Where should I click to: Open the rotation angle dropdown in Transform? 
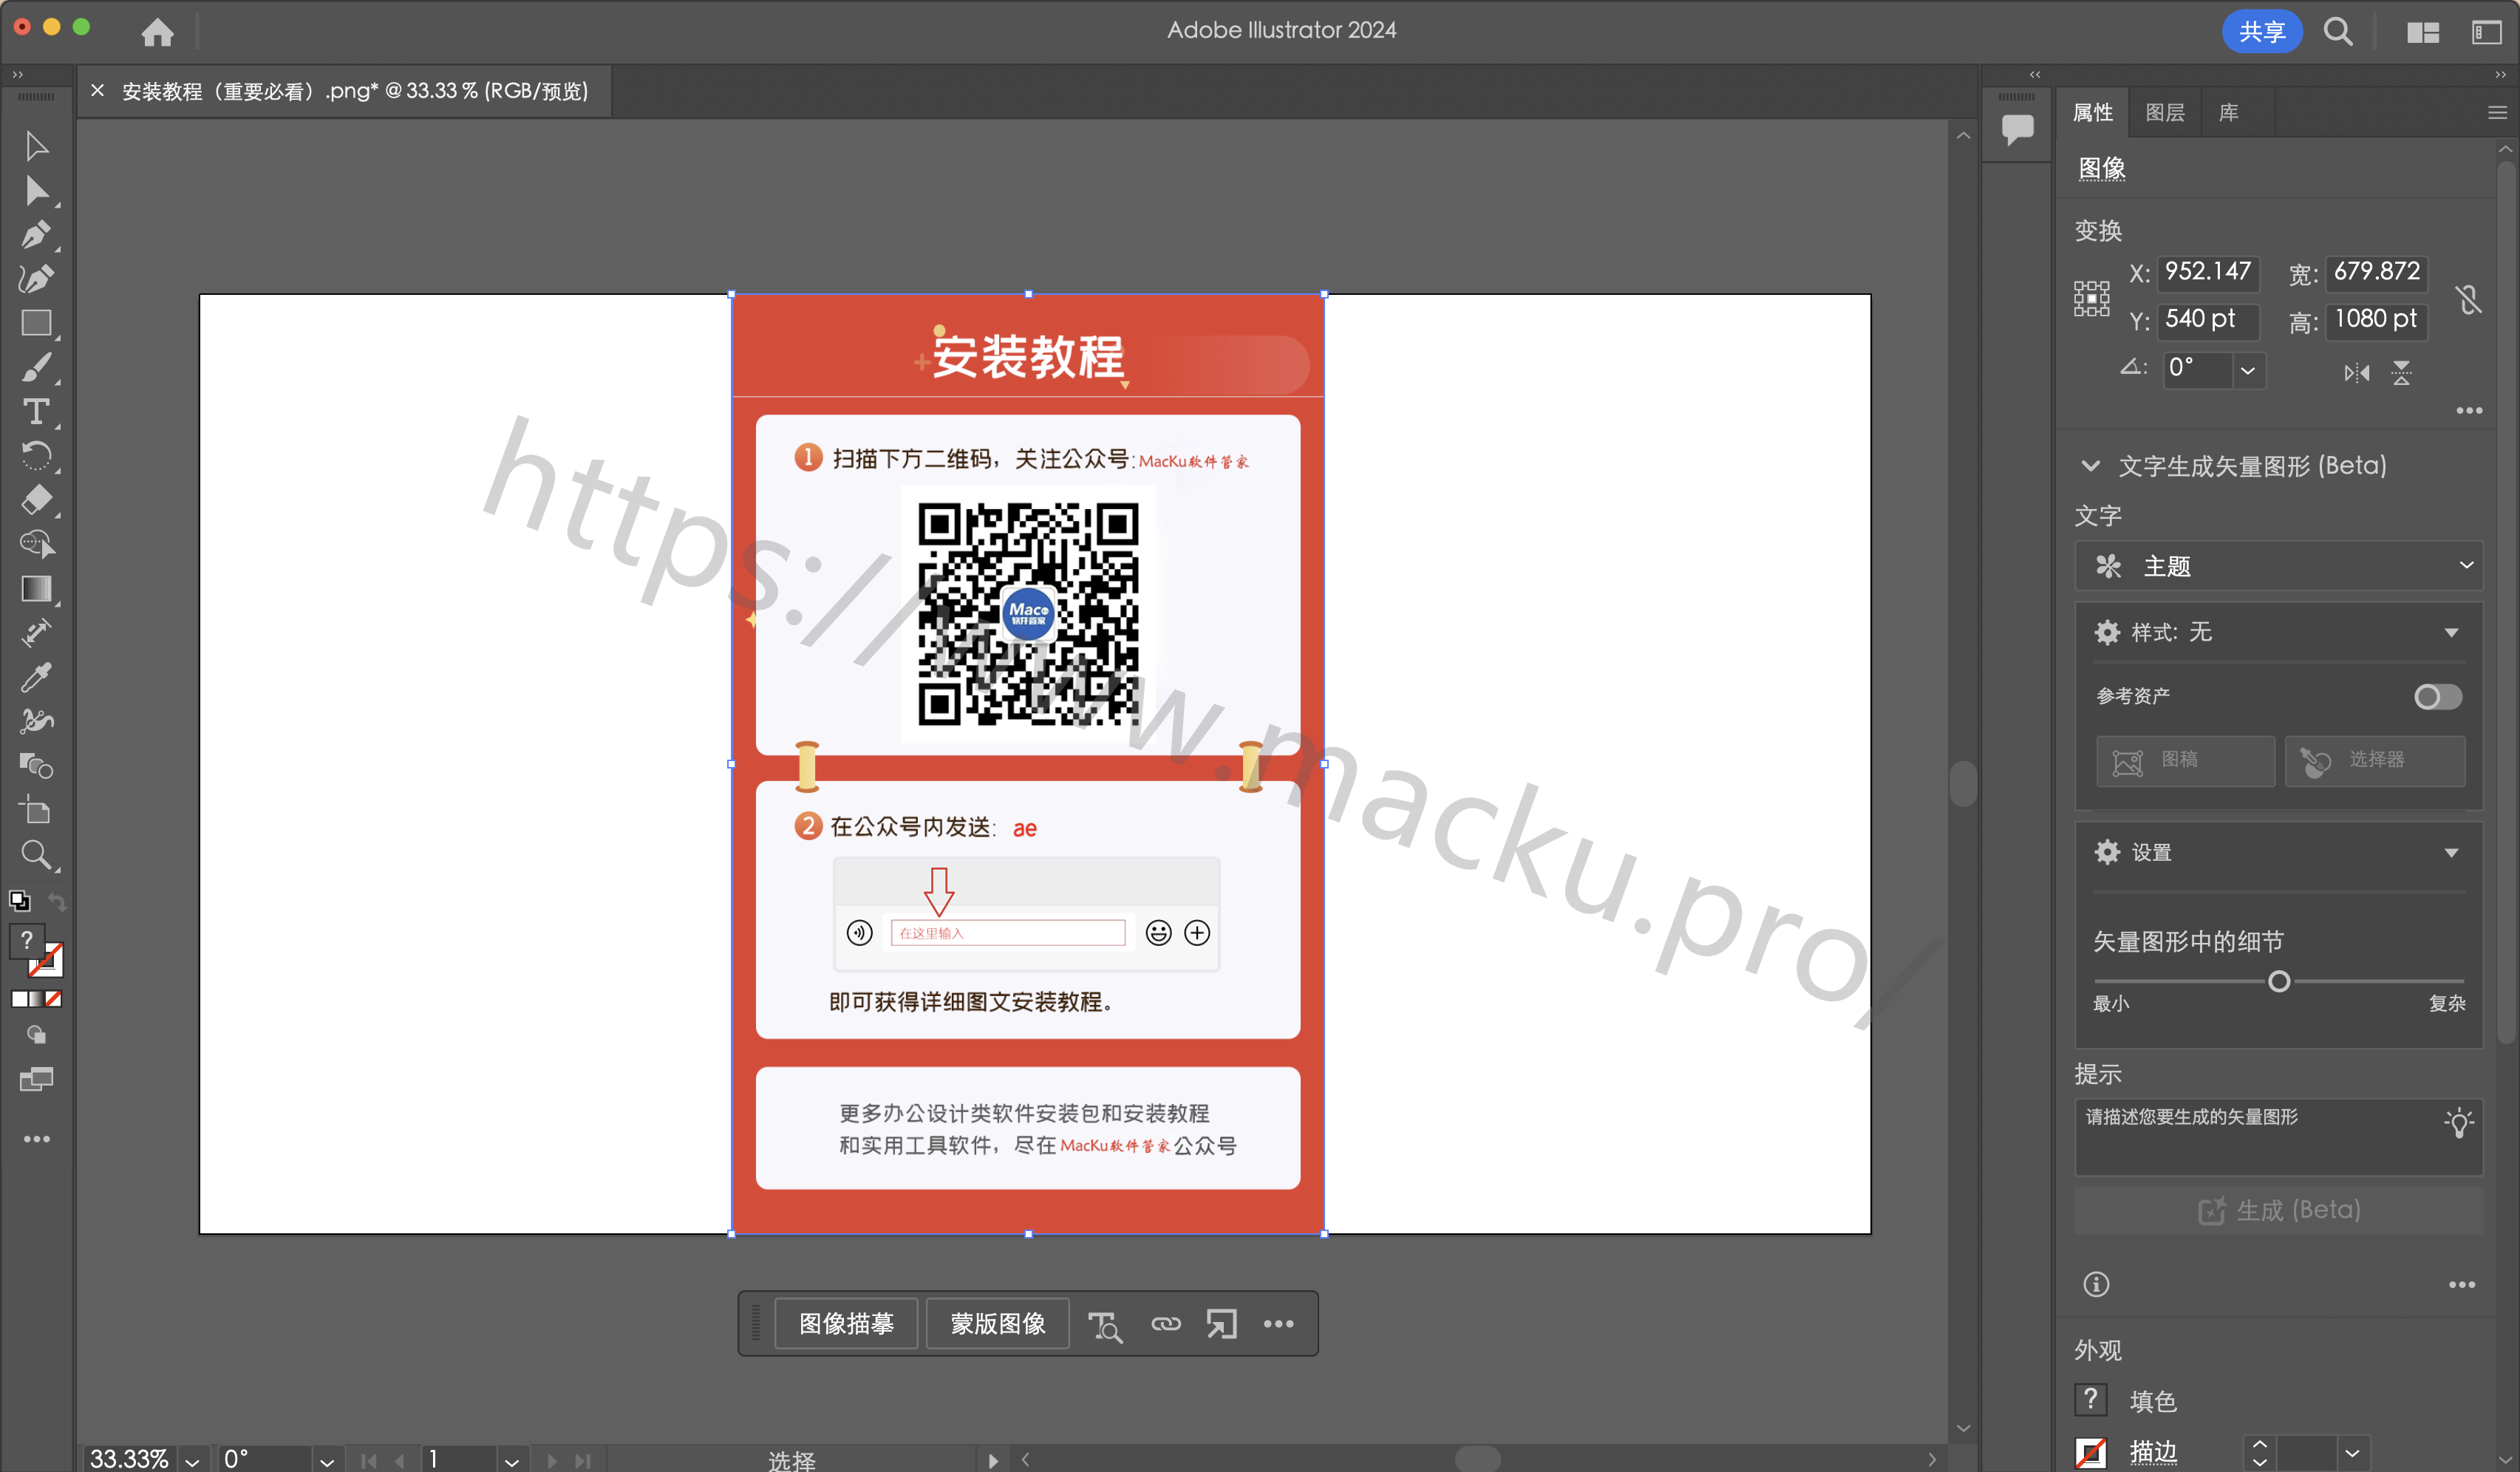click(2247, 370)
